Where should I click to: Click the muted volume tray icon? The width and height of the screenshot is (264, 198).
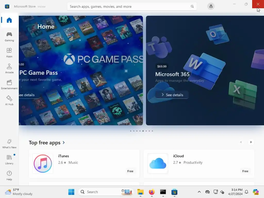pyautogui.click(x=222, y=192)
